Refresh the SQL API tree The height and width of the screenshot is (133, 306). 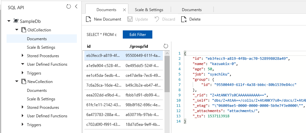tap(69, 7)
